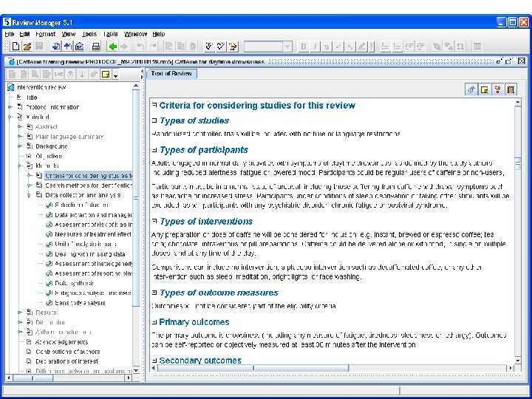Click Criteria for considering studies heading text

click(x=257, y=106)
